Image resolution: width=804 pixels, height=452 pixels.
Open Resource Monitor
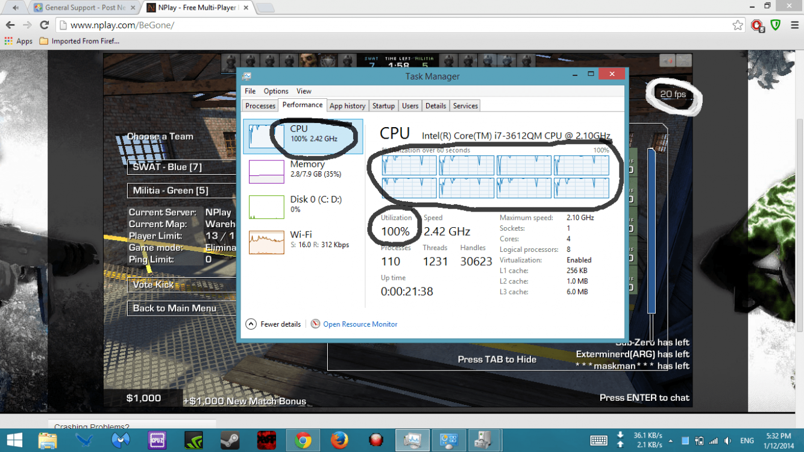pos(360,324)
